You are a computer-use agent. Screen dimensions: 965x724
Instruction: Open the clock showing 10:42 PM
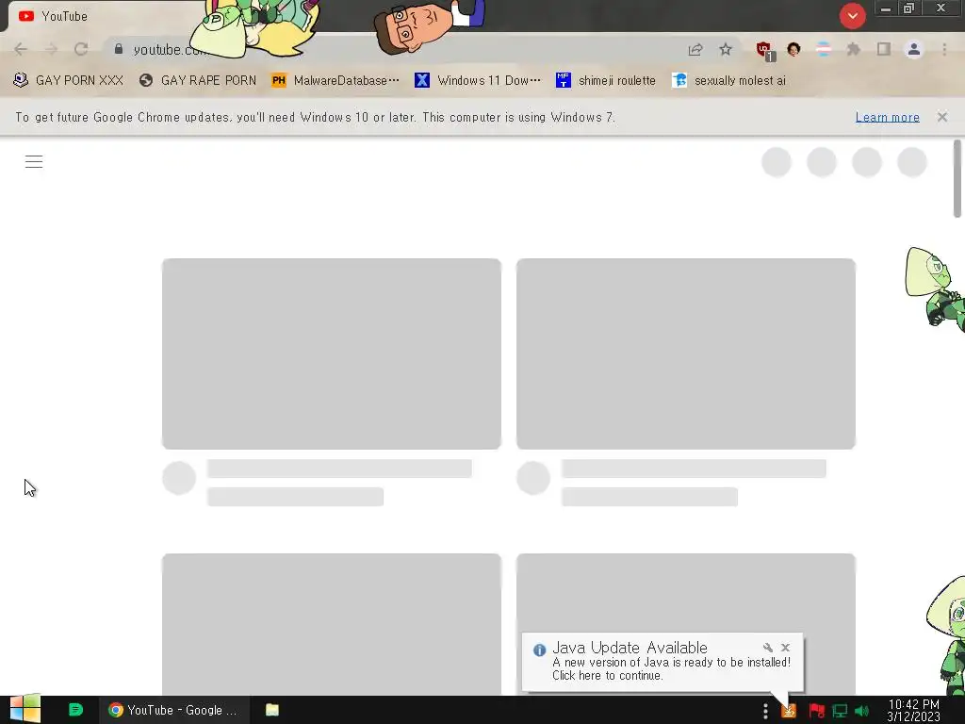[913, 710]
